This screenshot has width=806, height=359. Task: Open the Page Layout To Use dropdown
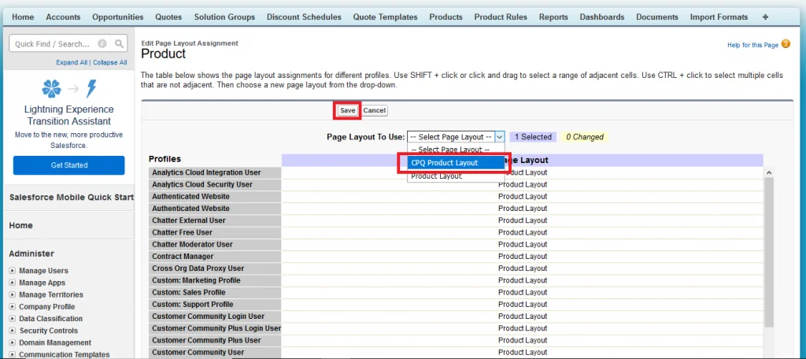(x=456, y=137)
